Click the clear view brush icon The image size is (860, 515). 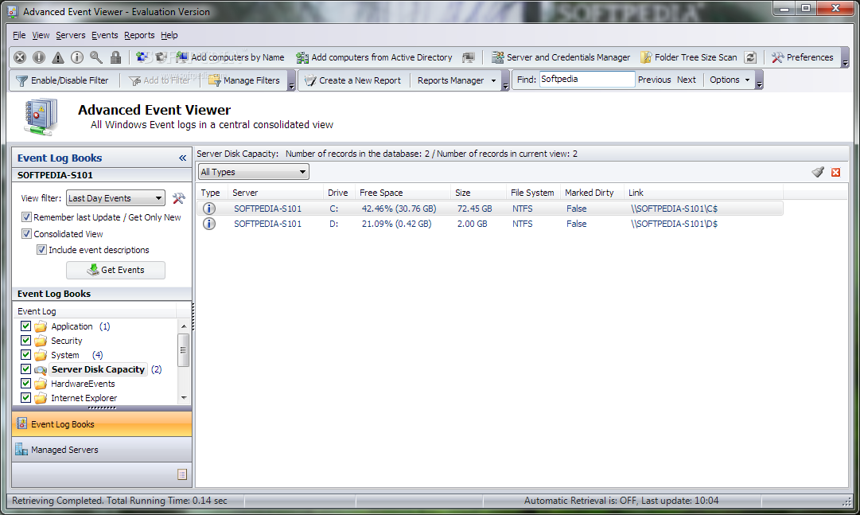818,172
